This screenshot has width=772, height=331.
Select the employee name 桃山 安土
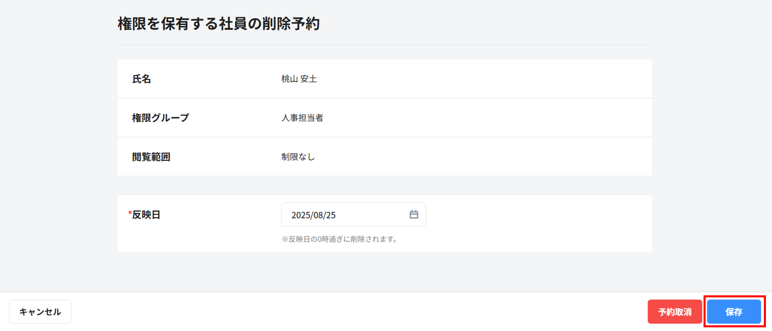coord(299,79)
